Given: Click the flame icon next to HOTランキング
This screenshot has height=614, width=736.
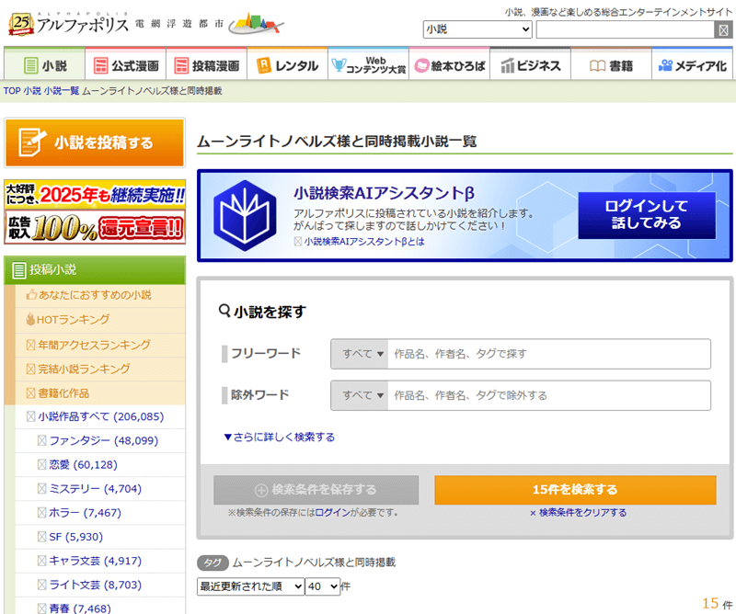Looking at the screenshot, I should point(31,320).
